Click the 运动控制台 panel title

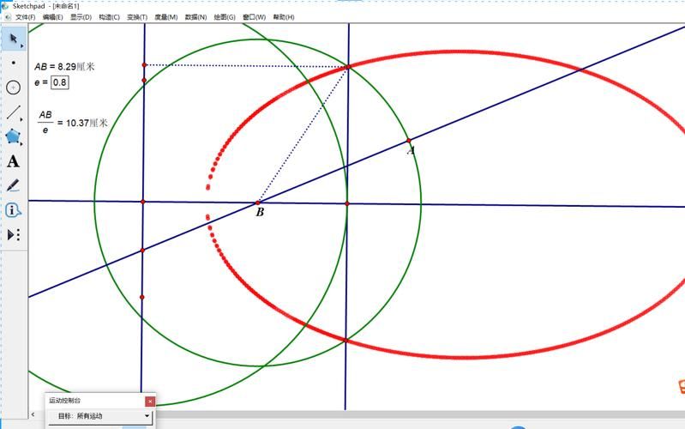click(64, 401)
